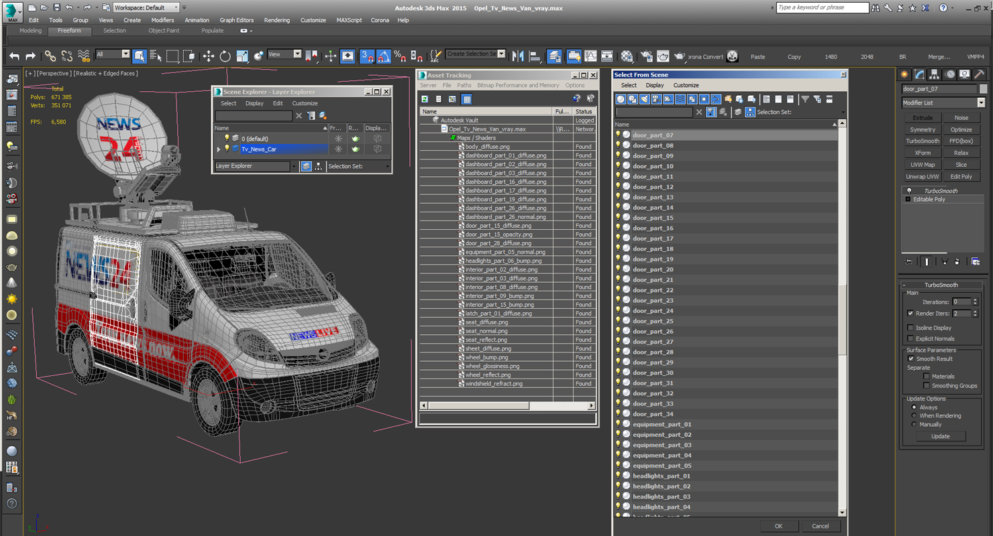The image size is (993, 536).
Task: Choose the Select and Move tool
Action: 209,56
